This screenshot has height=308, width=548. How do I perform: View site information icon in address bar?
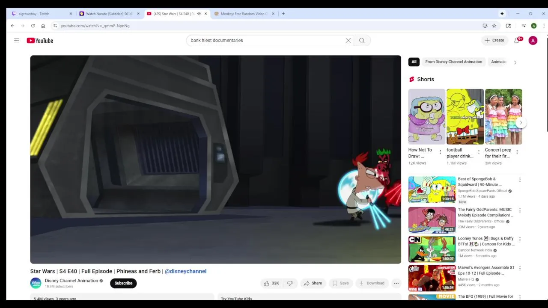(x=55, y=26)
